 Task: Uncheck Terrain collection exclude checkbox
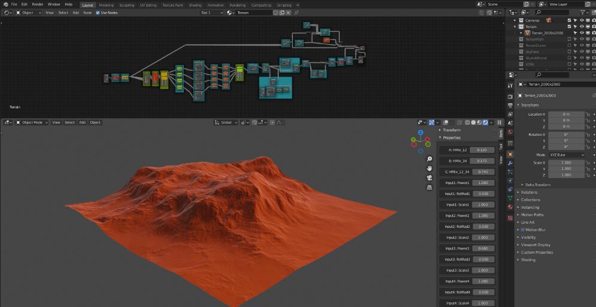pyautogui.click(x=569, y=26)
